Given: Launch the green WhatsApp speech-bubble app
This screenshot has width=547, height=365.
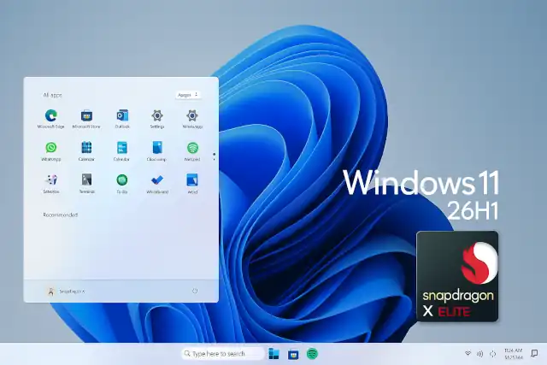Looking at the screenshot, I should pos(51,151).
